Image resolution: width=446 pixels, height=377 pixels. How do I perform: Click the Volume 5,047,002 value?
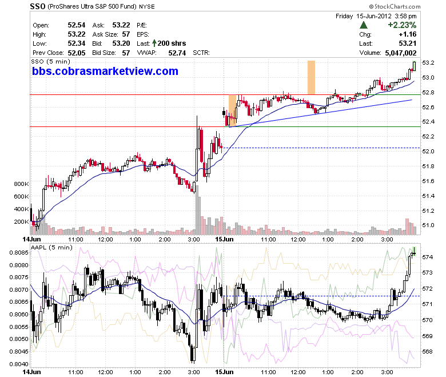(x=400, y=53)
